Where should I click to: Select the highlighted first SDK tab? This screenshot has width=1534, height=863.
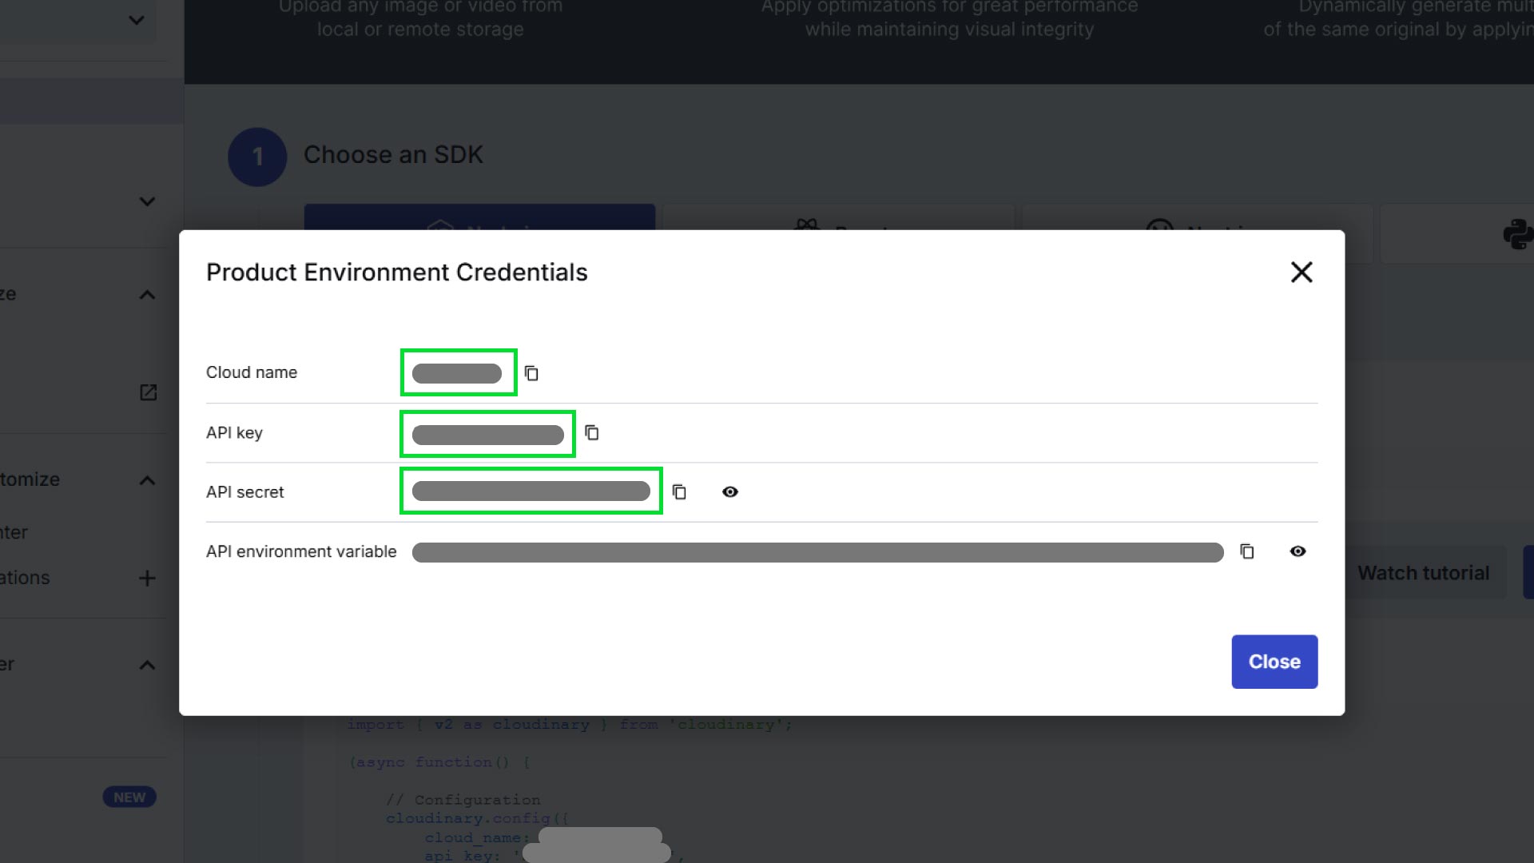click(479, 217)
